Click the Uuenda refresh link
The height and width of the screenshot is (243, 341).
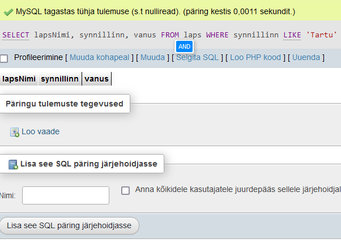click(x=306, y=57)
